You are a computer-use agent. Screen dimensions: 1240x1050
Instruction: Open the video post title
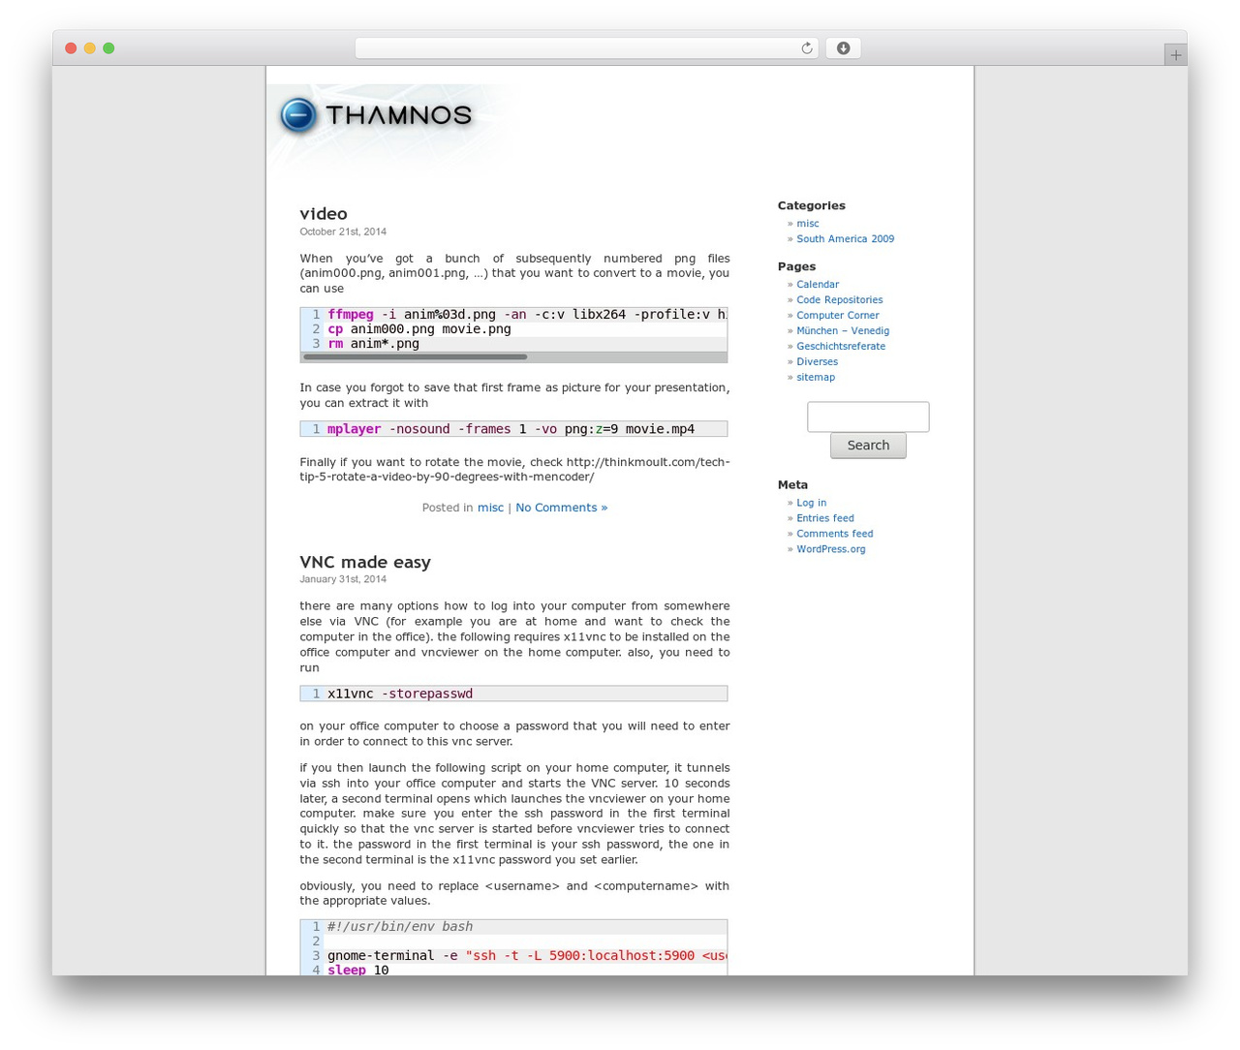(x=324, y=214)
